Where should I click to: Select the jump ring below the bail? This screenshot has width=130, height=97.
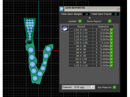pos(30,42)
